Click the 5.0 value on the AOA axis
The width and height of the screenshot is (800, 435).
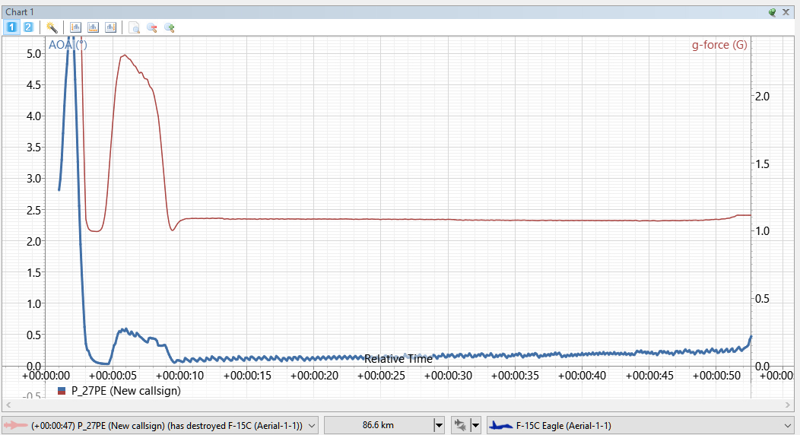[x=33, y=54]
